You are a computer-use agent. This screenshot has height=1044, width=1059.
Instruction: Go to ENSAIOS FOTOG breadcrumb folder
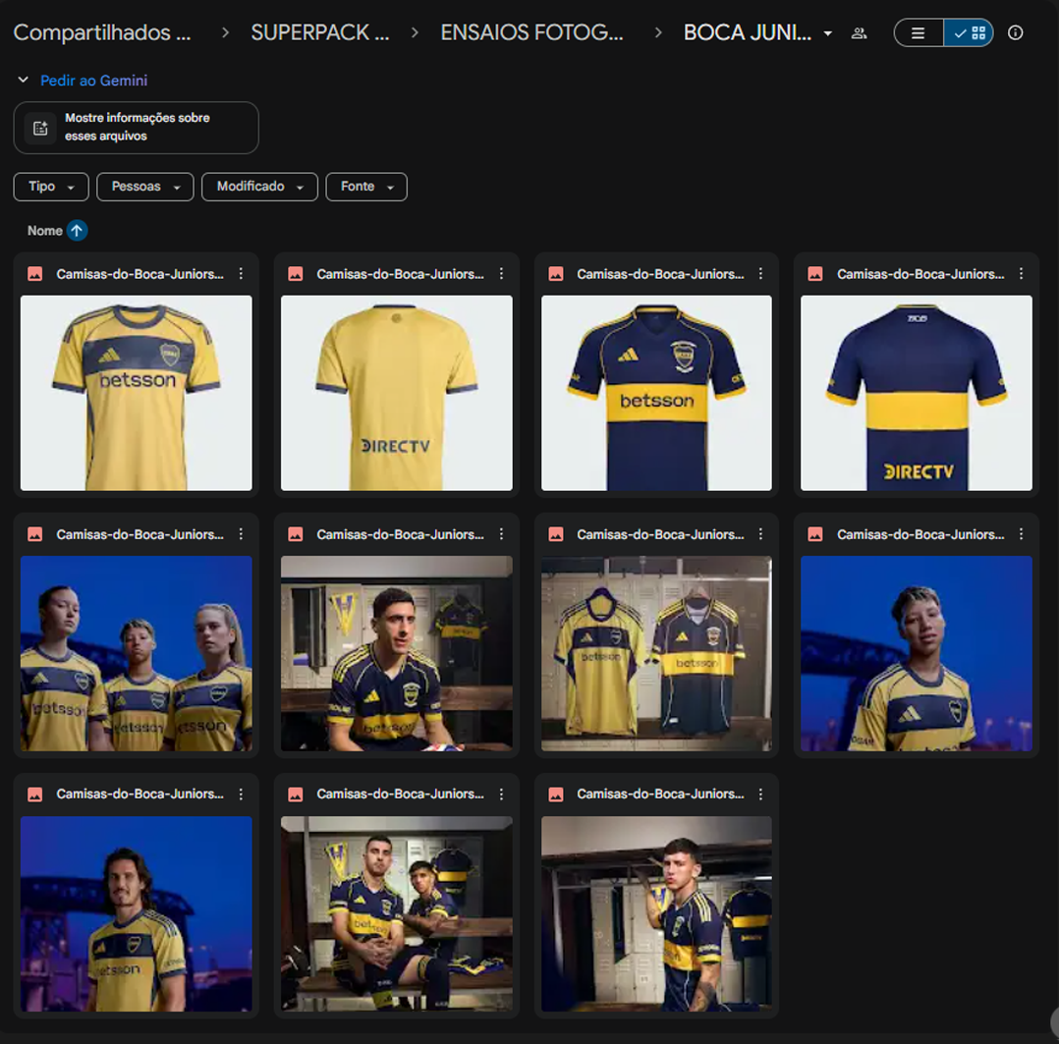click(x=531, y=33)
